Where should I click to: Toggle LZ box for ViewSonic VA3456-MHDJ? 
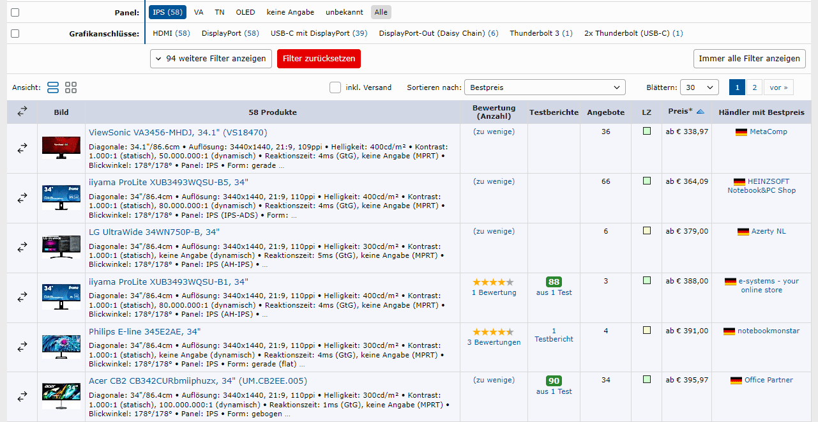click(x=647, y=132)
